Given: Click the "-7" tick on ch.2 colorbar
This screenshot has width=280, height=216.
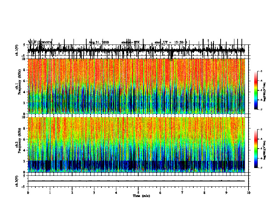Looking at the screenshot, I should (x=261, y=168).
